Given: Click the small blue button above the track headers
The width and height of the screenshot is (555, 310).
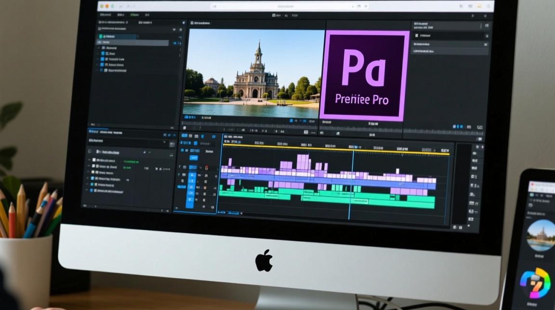Looking at the screenshot, I should click(193, 158).
